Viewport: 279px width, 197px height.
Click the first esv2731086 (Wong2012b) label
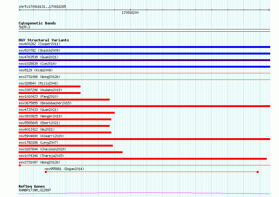coord(39,77)
